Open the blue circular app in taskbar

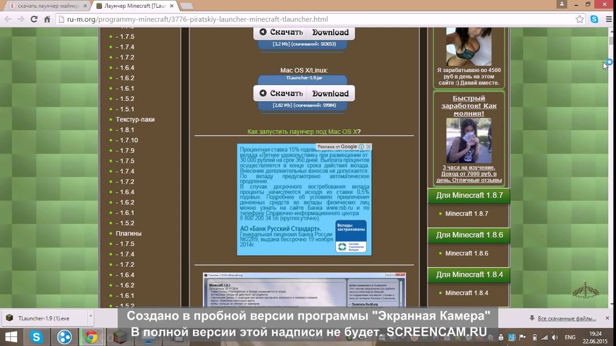[x=64, y=337]
